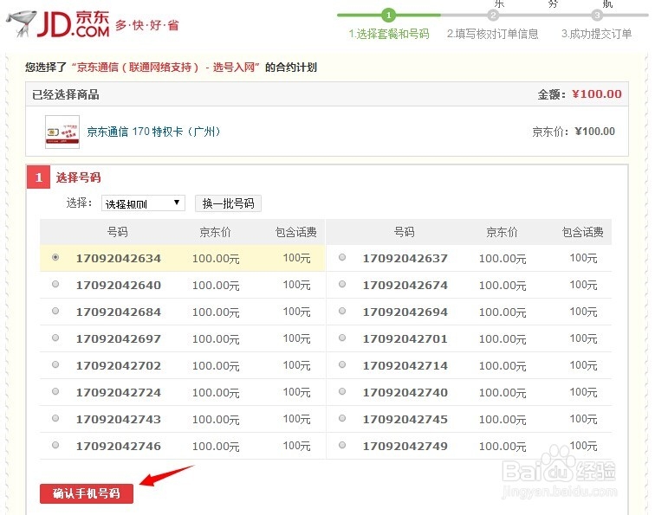Click the 已经选择商品 section header
The image size is (655, 515).
click(66, 94)
